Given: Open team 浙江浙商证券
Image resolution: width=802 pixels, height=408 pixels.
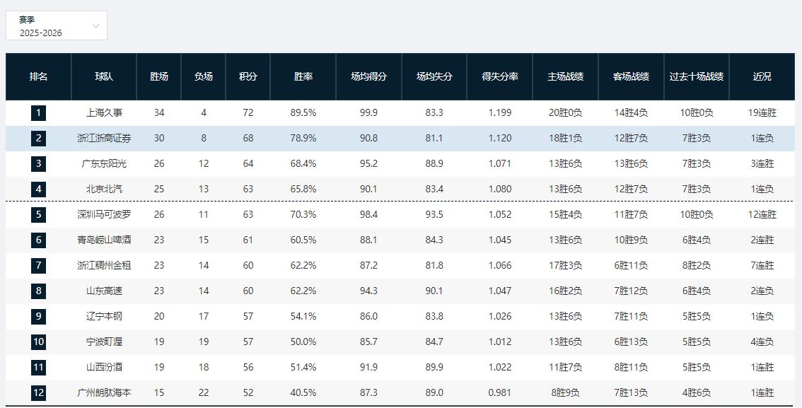Looking at the screenshot, I should 104,139.
